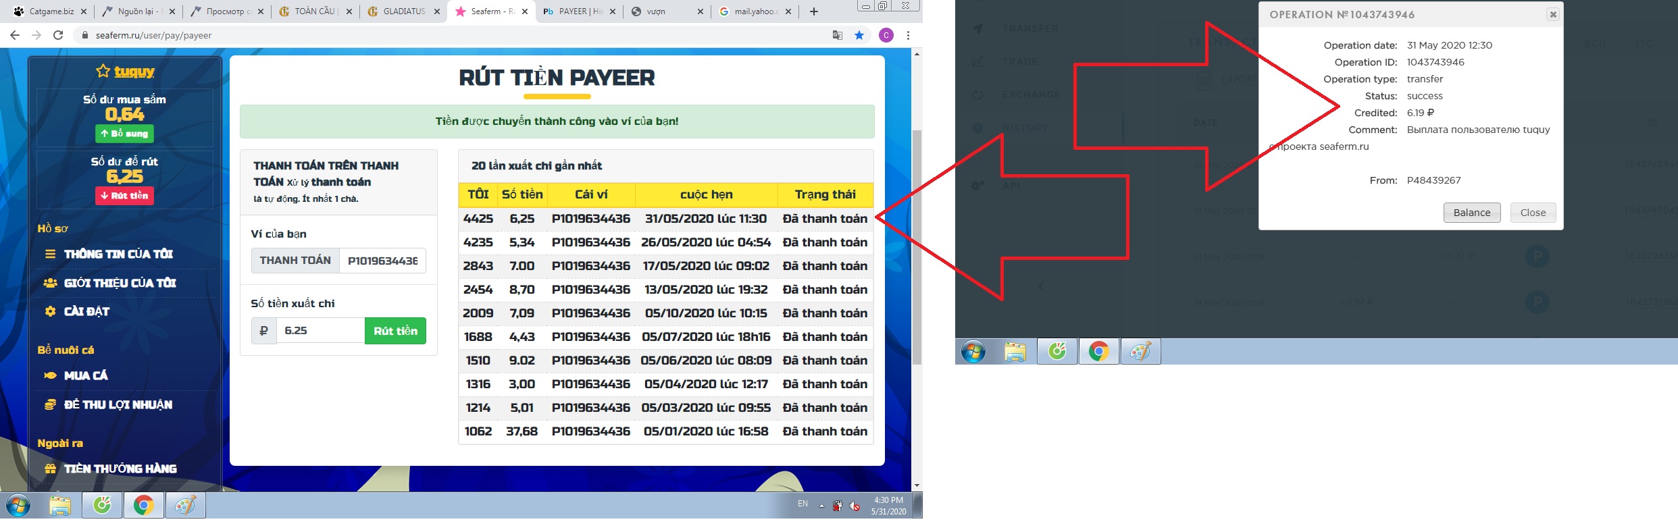
Task: Open a new browser tab
Action: (814, 11)
